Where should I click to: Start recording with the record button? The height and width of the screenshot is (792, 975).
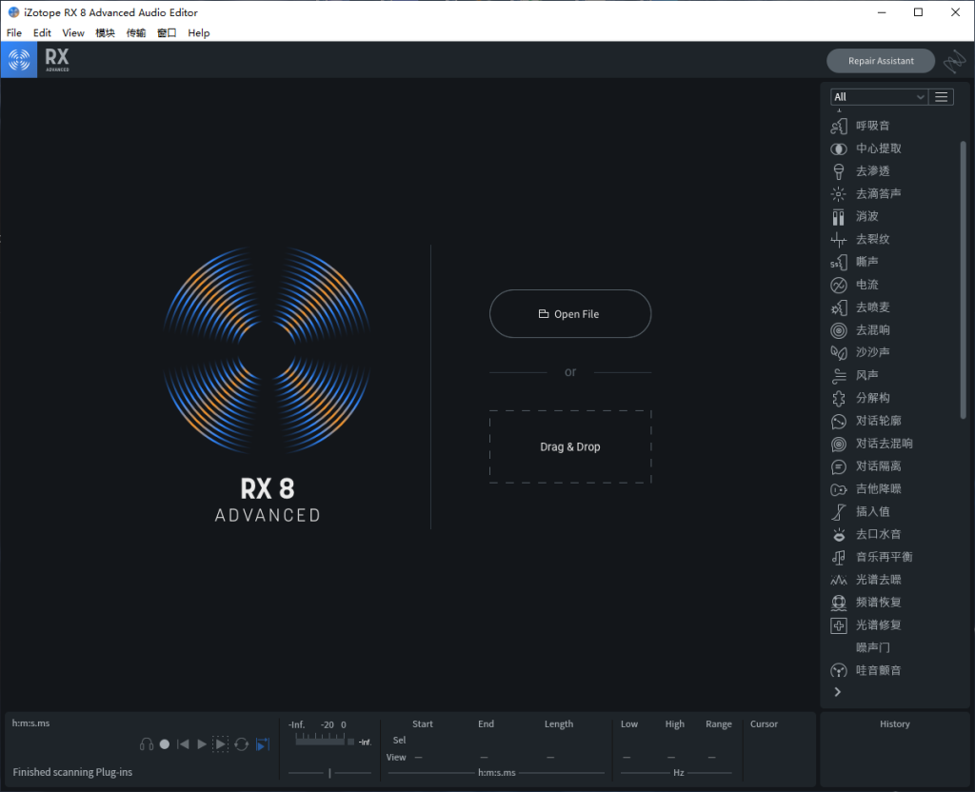164,744
